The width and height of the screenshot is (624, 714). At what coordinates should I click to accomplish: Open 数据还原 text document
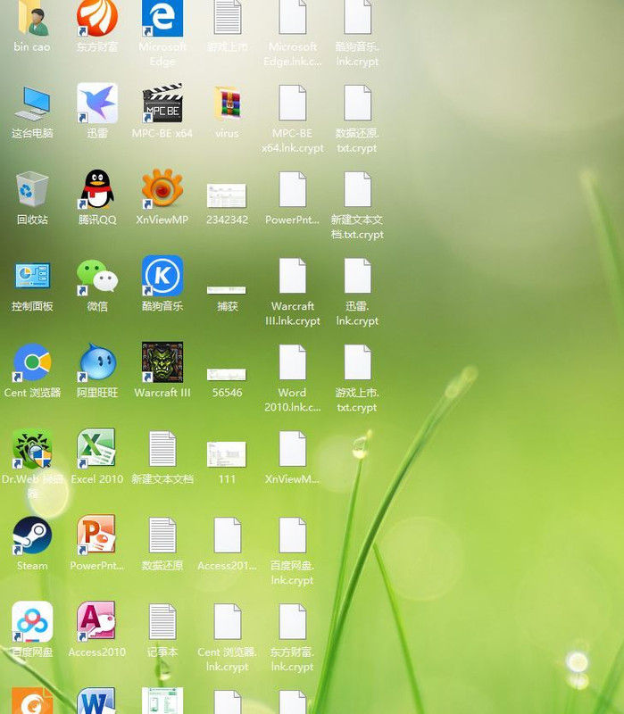162,535
